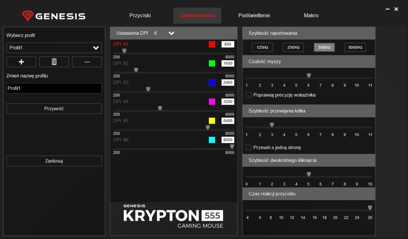Click DPI #5 slider handle
This screenshot has width=408, height=239.
coord(208,127)
